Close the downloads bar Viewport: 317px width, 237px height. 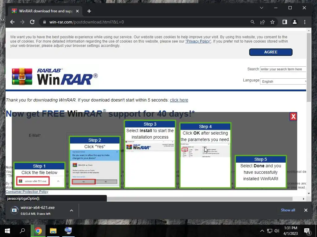(x=306, y=210)
